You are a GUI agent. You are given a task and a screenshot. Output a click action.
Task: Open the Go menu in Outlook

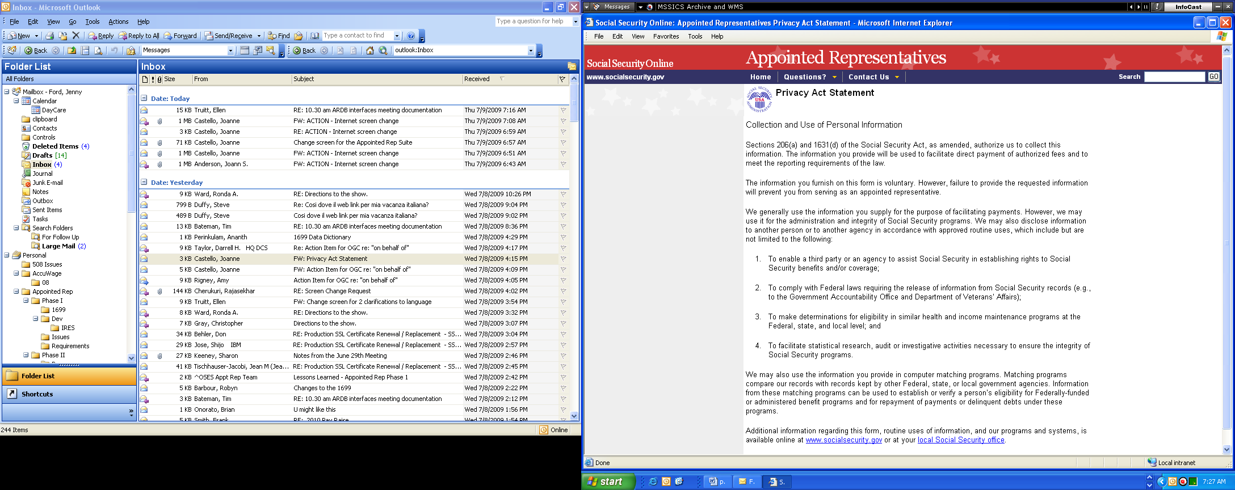click(x=73, y=22)
